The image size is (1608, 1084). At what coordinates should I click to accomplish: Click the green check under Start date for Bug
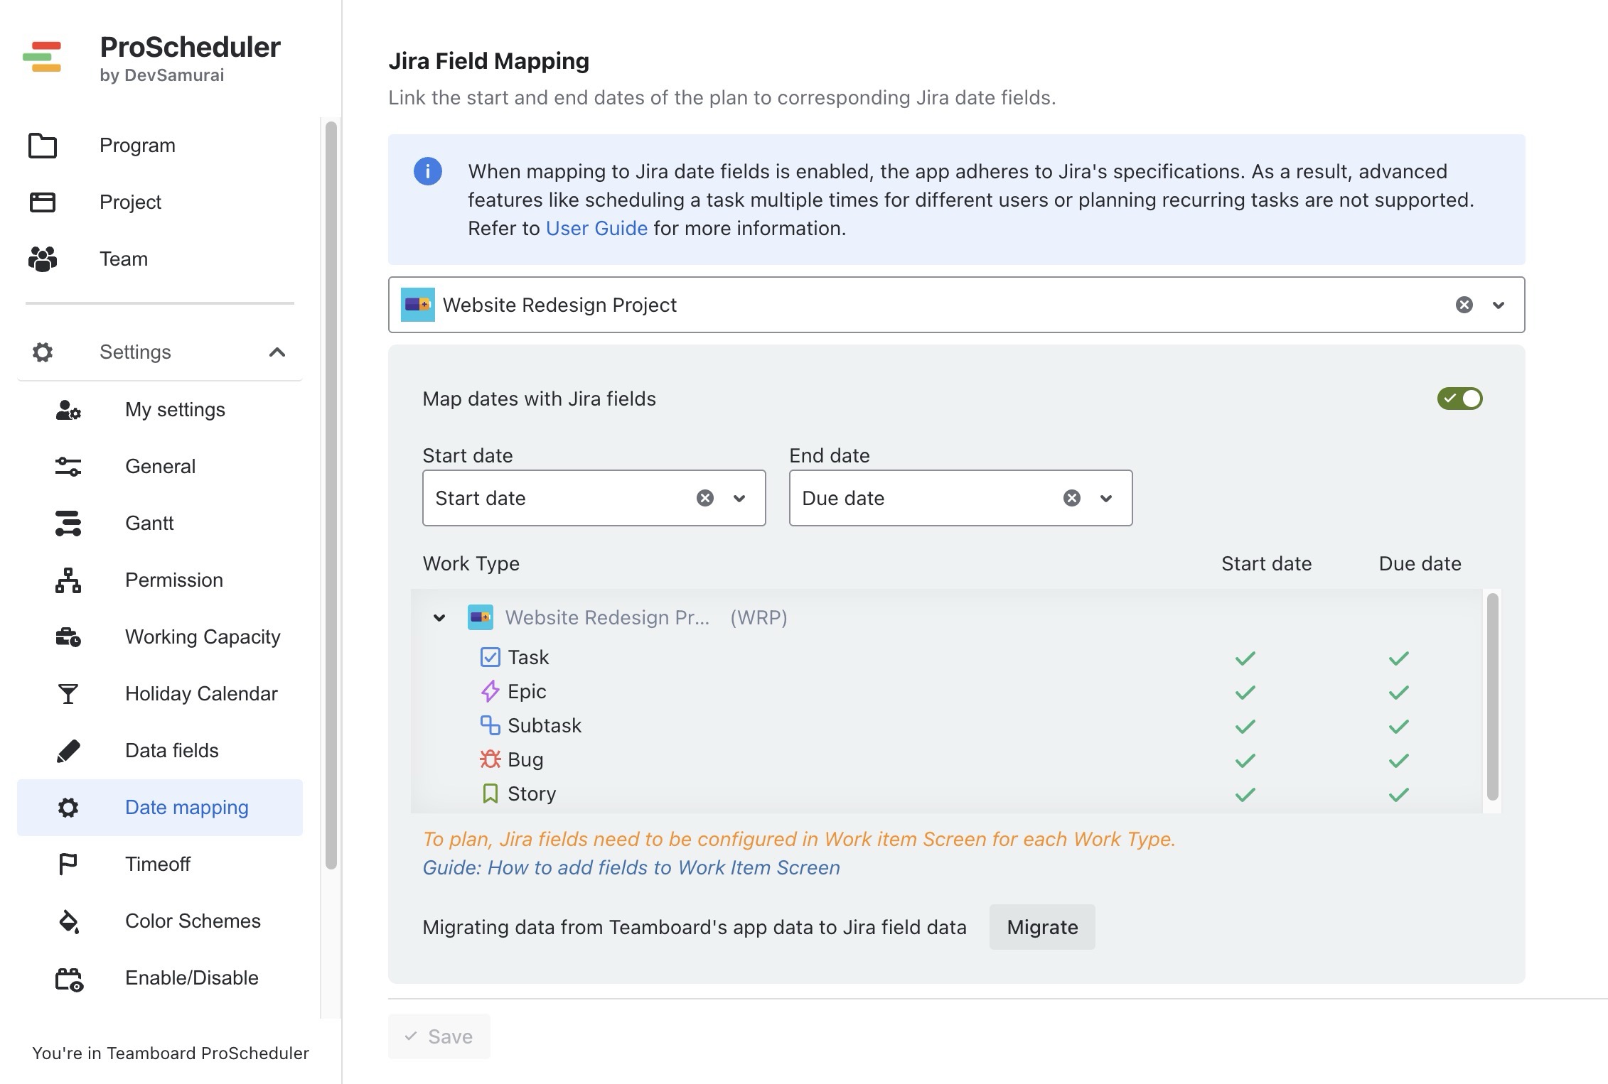coord(1245,759)
